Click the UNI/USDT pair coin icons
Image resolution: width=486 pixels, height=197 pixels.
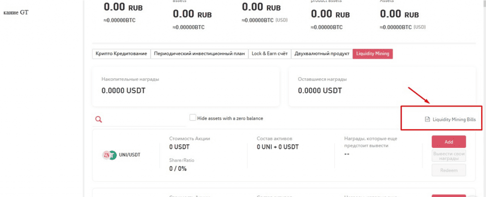109,155
